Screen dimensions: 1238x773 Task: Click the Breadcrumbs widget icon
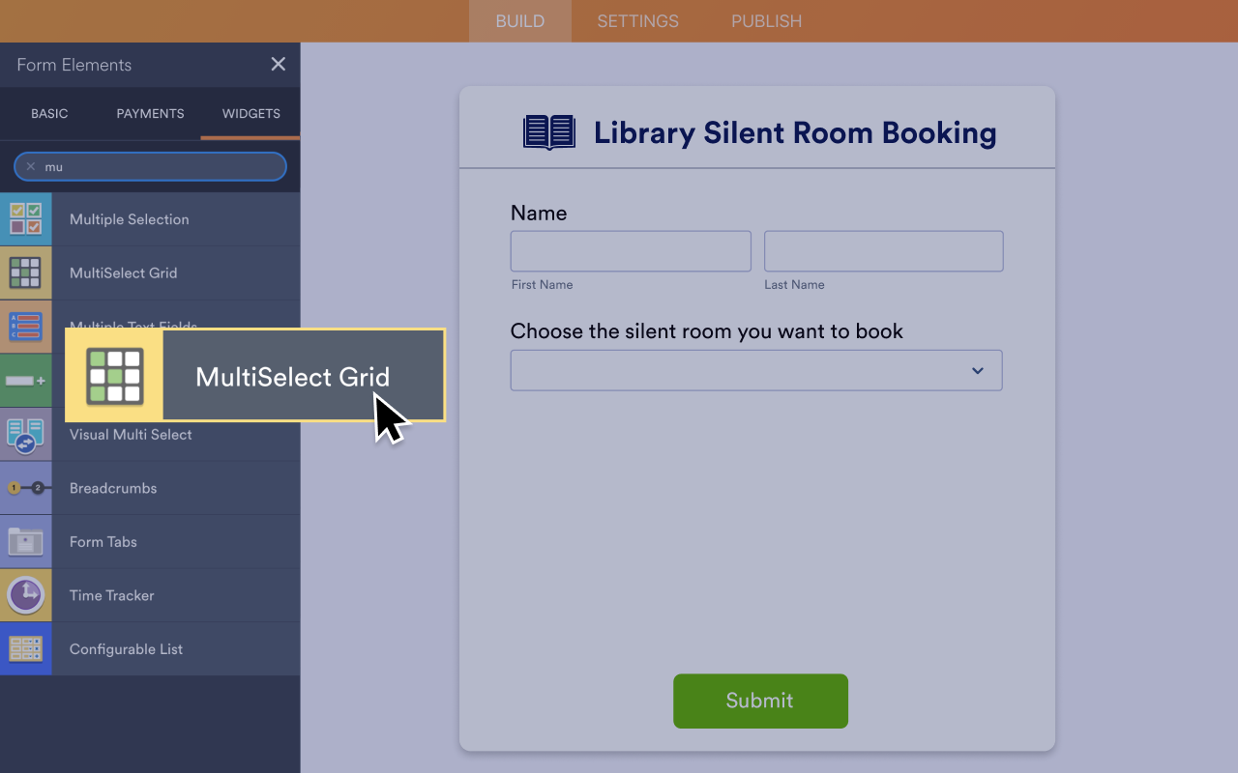26,488
